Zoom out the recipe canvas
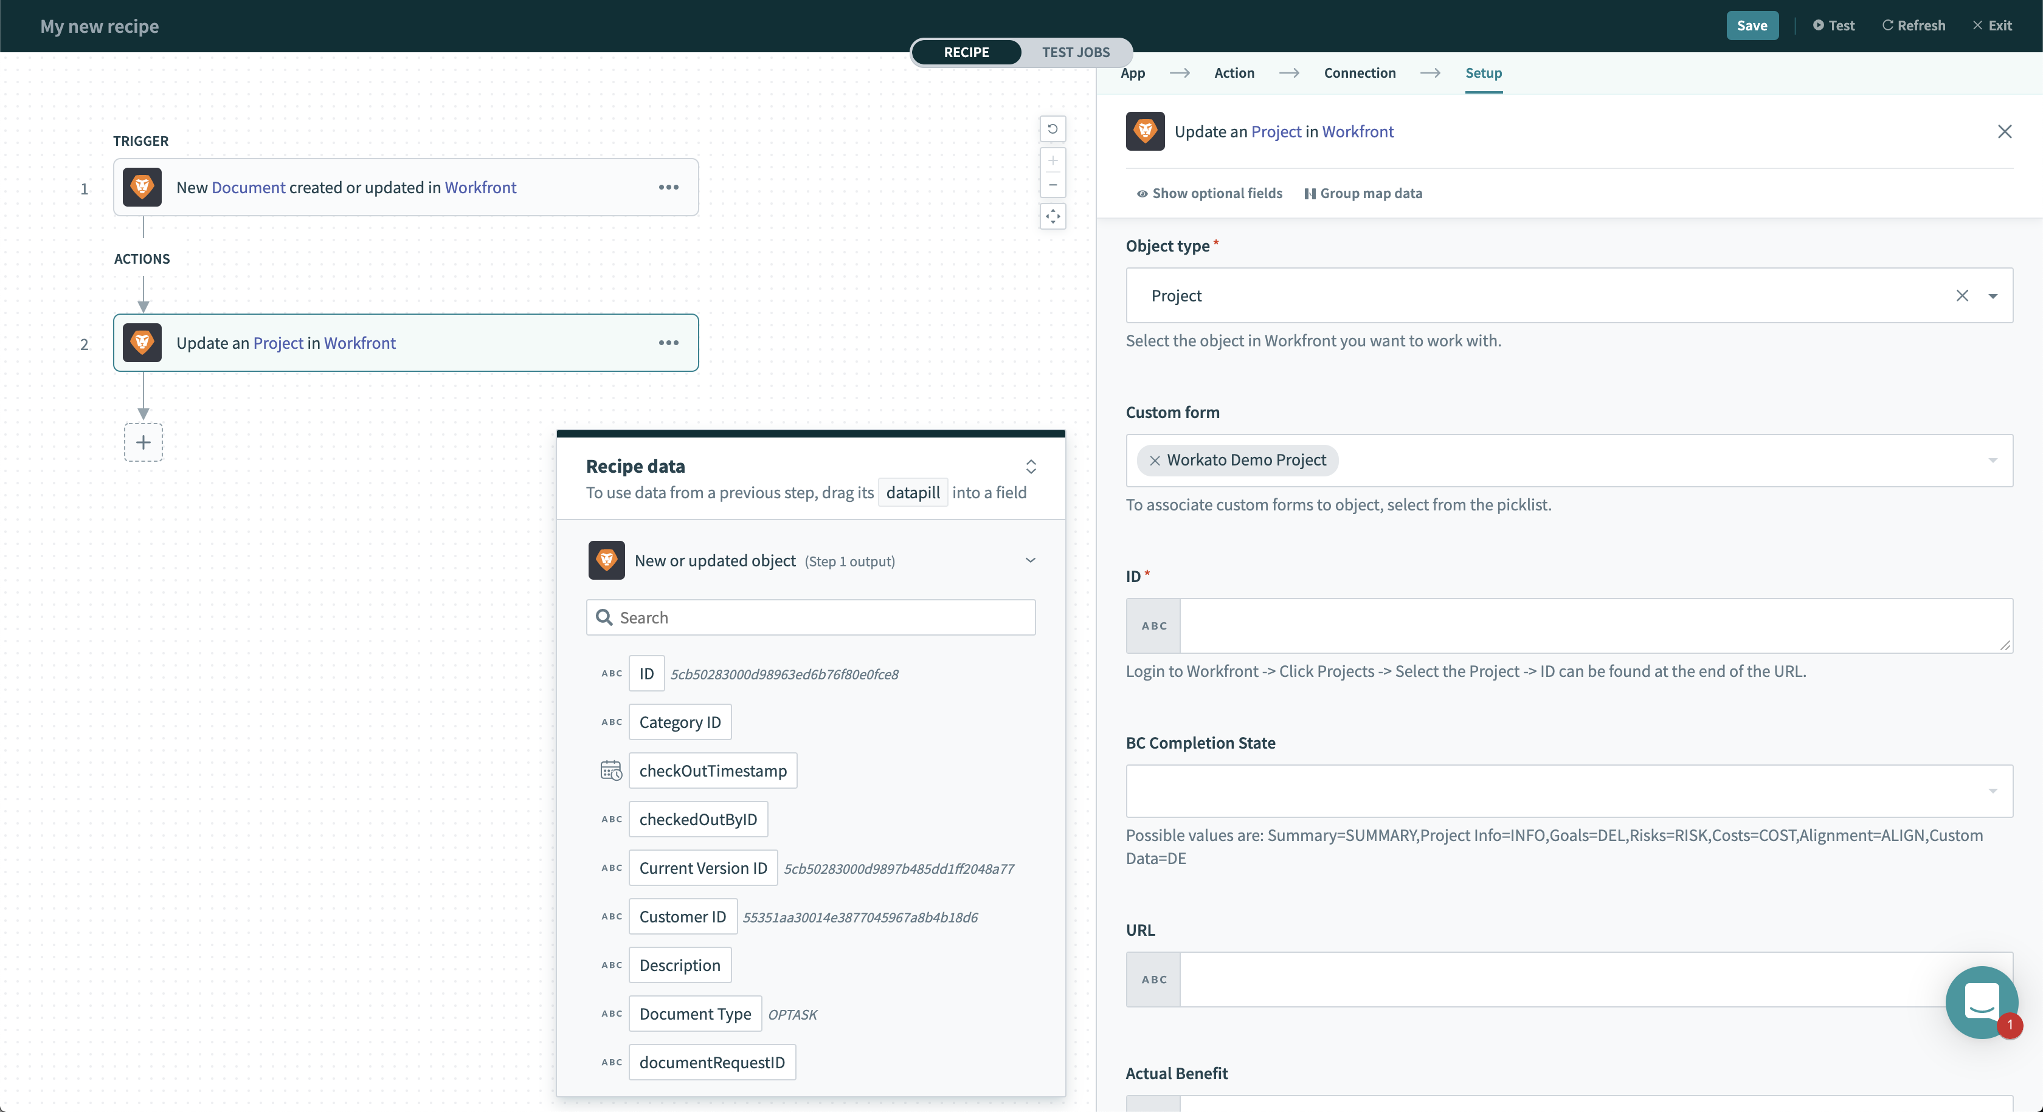Viewport: 2043px width, 1112px height. 1053,185
